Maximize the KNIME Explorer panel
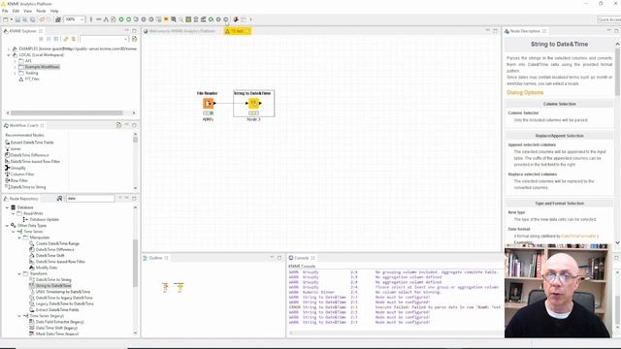This screenshot has width=621, height=349. point(134,30)
